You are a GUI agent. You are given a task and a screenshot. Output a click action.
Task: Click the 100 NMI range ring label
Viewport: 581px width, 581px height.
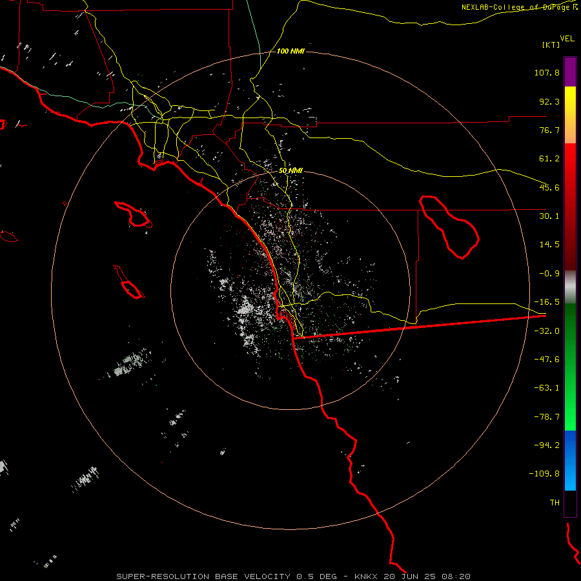click(x=290, y=51)
